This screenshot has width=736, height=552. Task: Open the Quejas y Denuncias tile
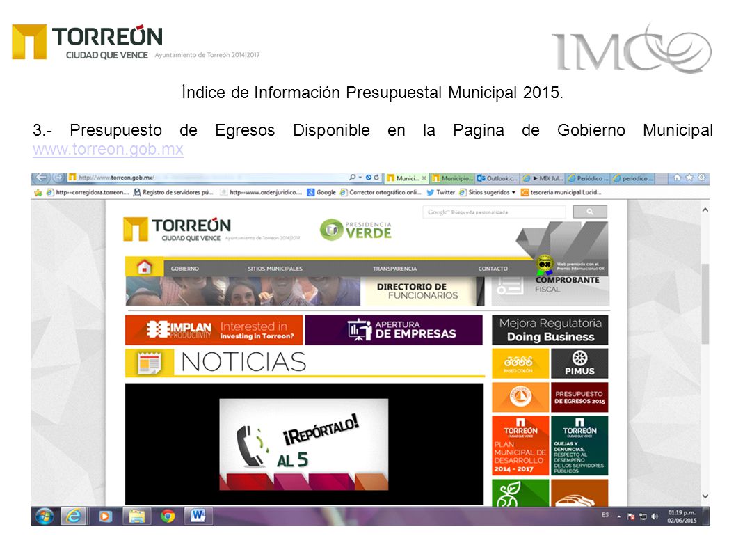[x=579, y=445]
